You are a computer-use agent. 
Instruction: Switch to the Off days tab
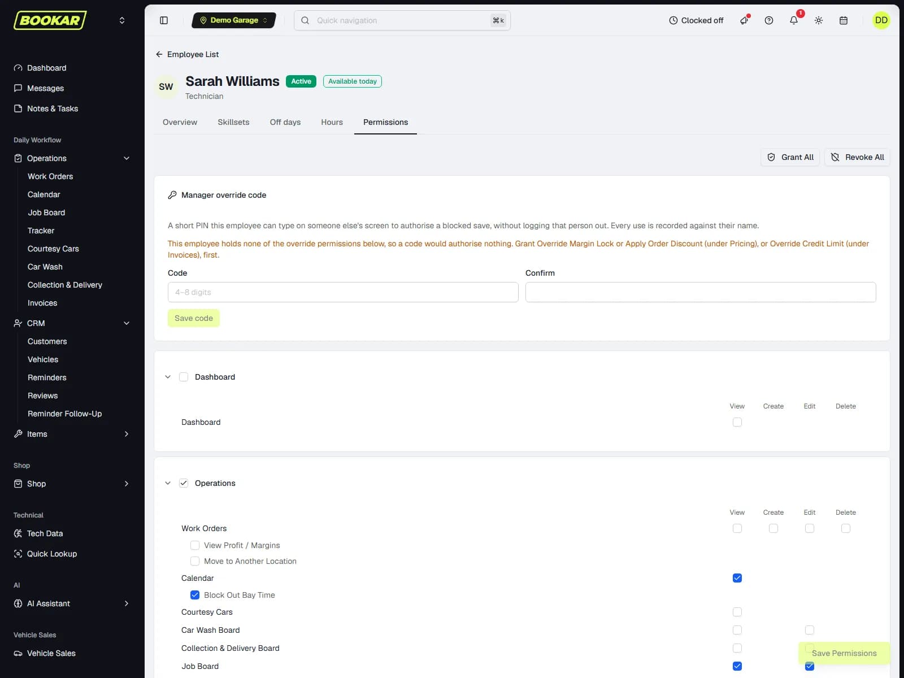pos(285,122)
